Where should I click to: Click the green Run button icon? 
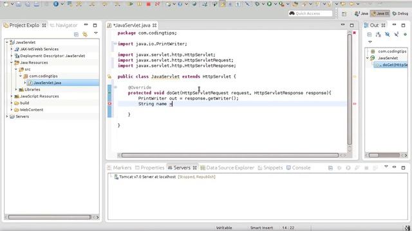[x=269, y=4]
